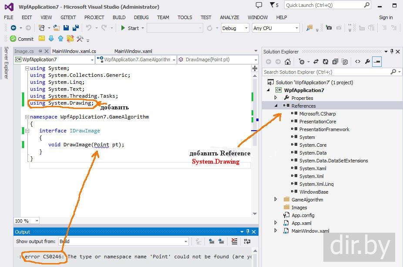Click the Home icon in Solution Explorer

288,62
